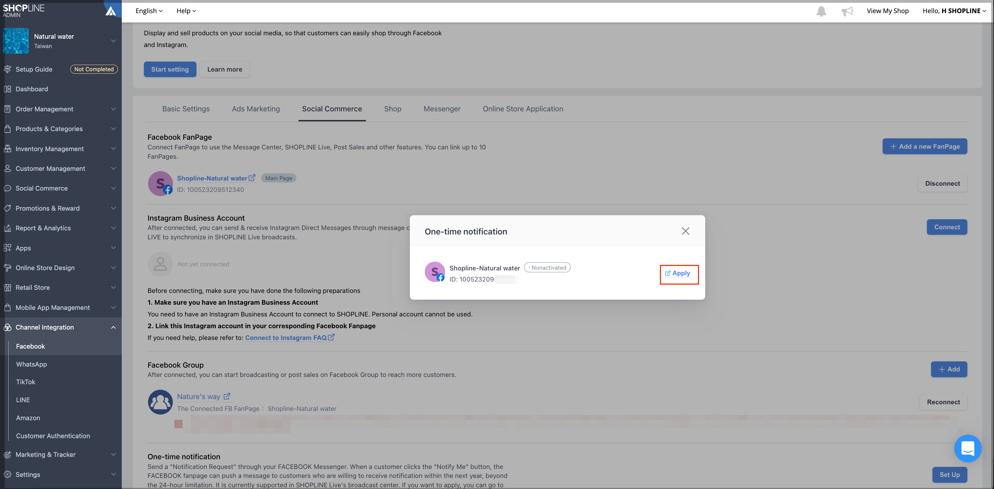Open the Help dropdown menu

(186, 11)
